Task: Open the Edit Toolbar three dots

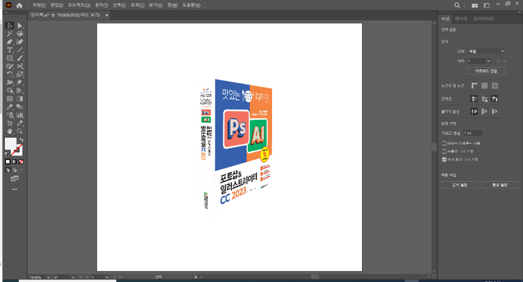Action: point(14,189)
